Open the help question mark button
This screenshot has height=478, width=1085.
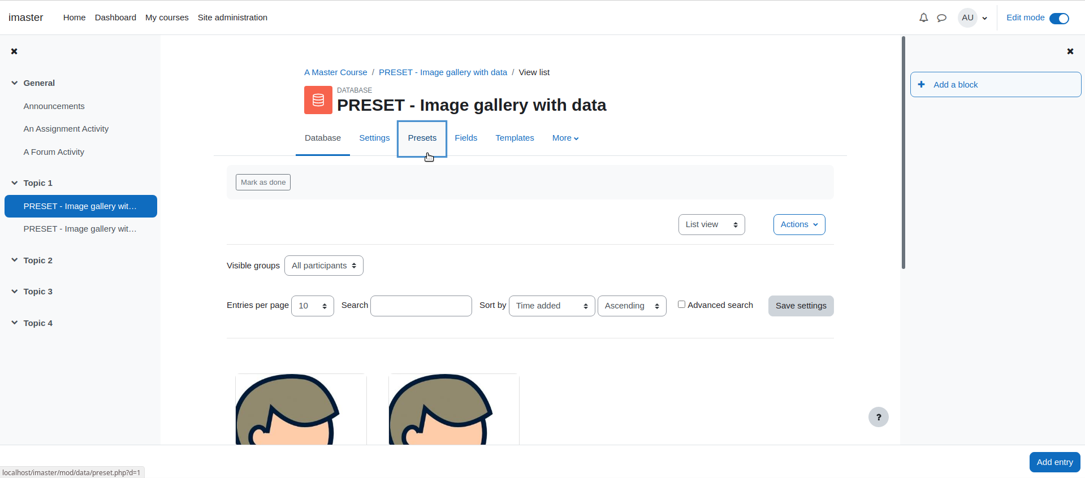pos(878,417)
